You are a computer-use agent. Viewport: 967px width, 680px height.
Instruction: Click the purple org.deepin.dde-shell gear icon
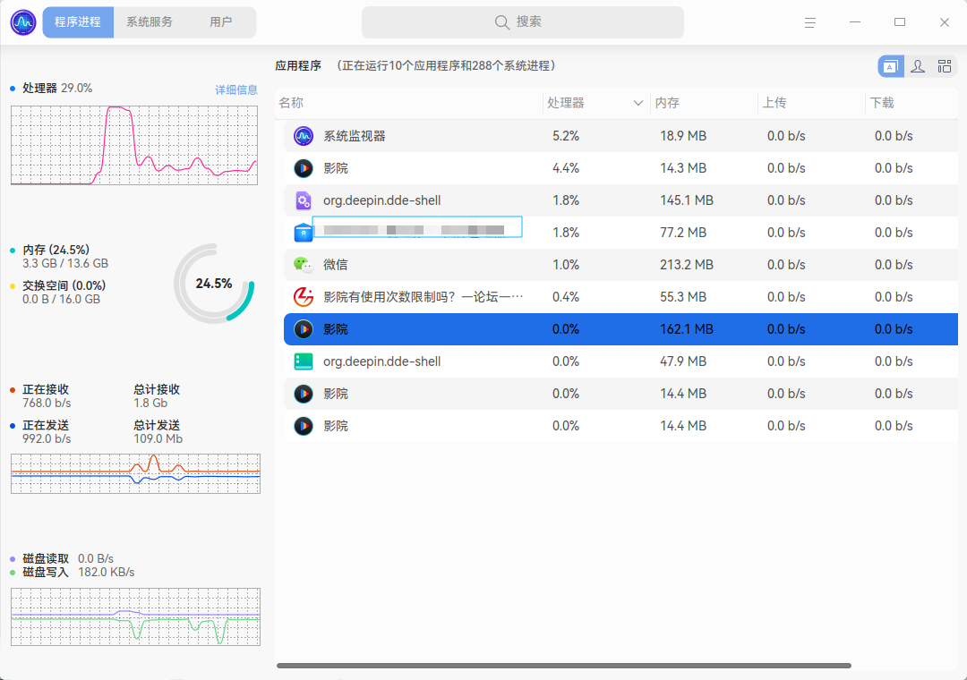click(x=304, y=200)
